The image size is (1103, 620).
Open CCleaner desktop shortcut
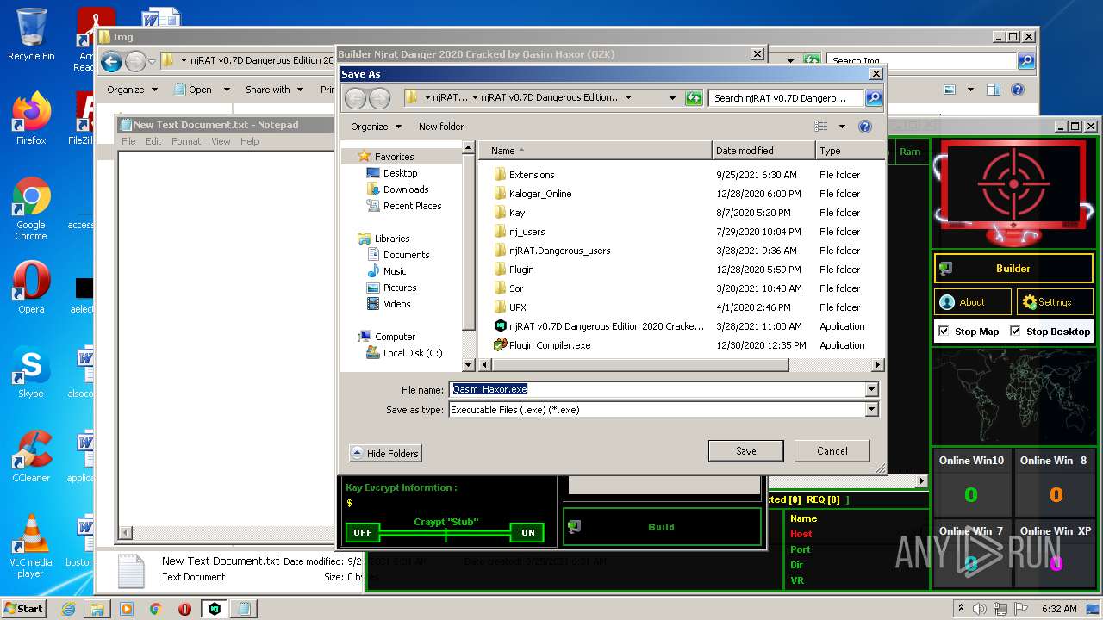31,456
